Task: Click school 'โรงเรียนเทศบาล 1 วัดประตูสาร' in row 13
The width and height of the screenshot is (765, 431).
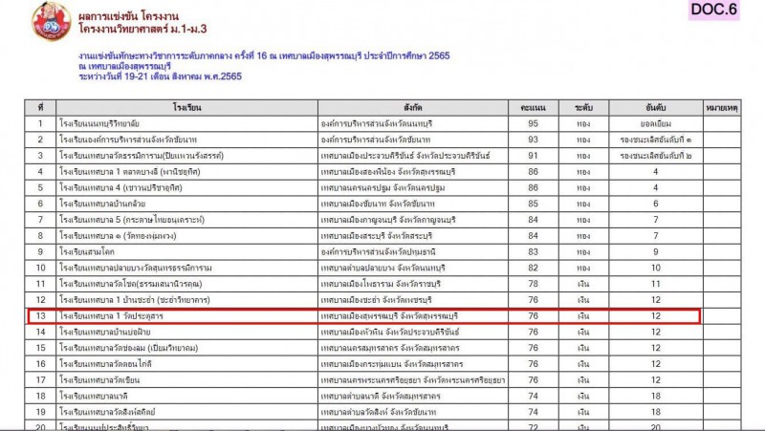Action: 111,316
